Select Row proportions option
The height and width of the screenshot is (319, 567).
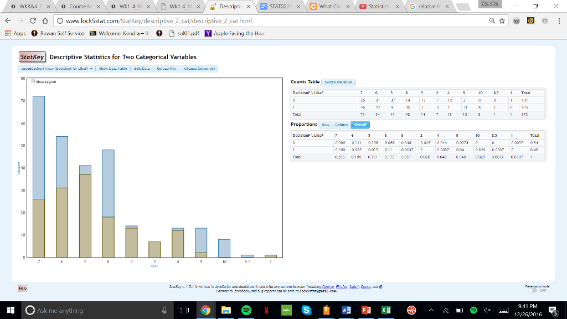324,125
